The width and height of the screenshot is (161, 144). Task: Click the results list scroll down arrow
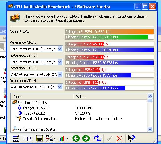click(x=150, y=130)
